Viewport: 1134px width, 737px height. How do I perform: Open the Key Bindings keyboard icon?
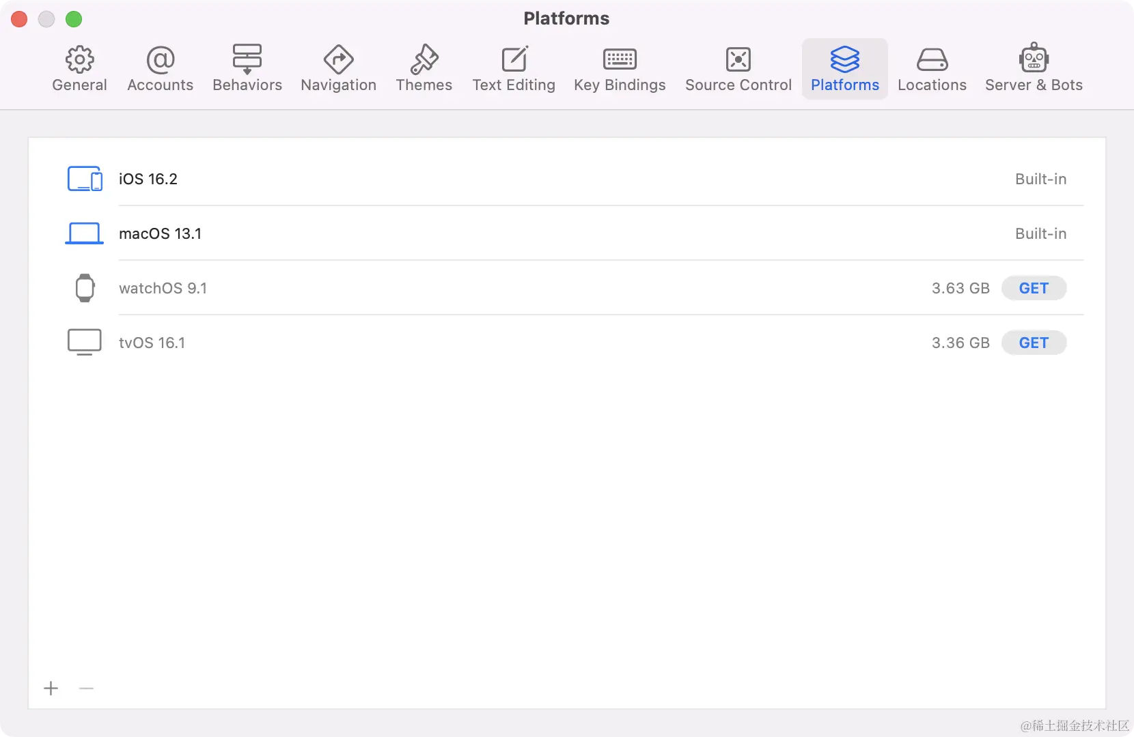coord(620,59)
